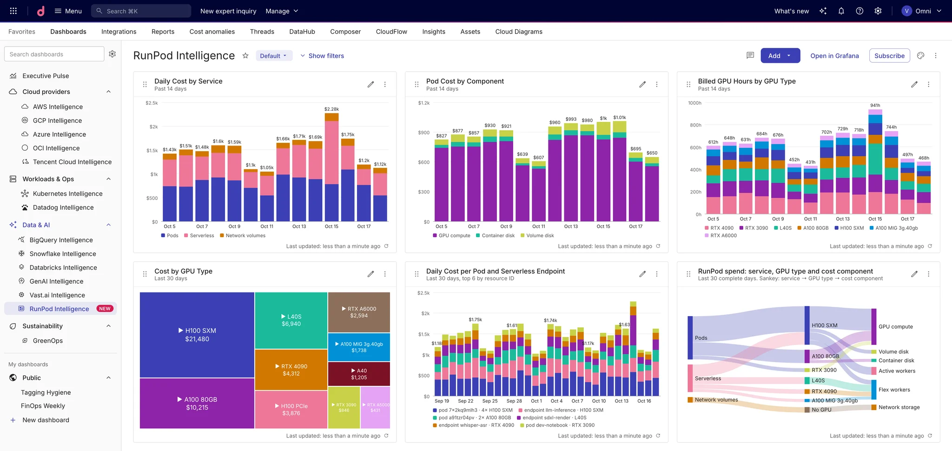
Task: Open the Add button dropdown
Action: tap(780, 55)
